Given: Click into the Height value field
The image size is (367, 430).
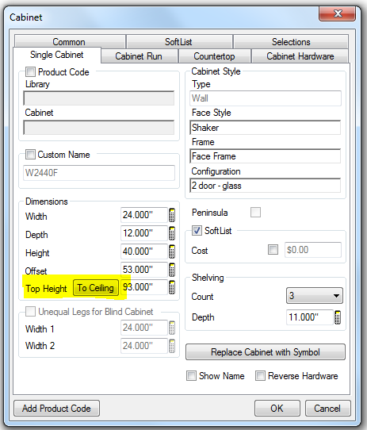Looking at the screenshot, I should [144, 251].
